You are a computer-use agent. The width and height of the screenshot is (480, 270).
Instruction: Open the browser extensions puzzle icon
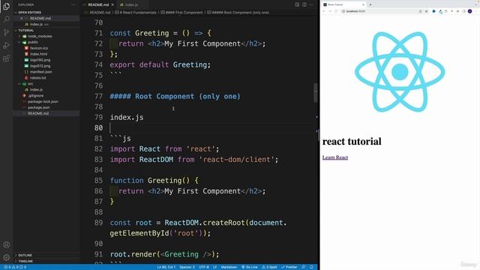coord(458,11)
